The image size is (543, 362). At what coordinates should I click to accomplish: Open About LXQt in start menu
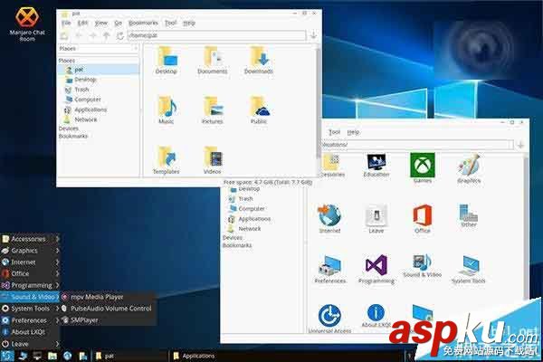[x=31, y=332]
